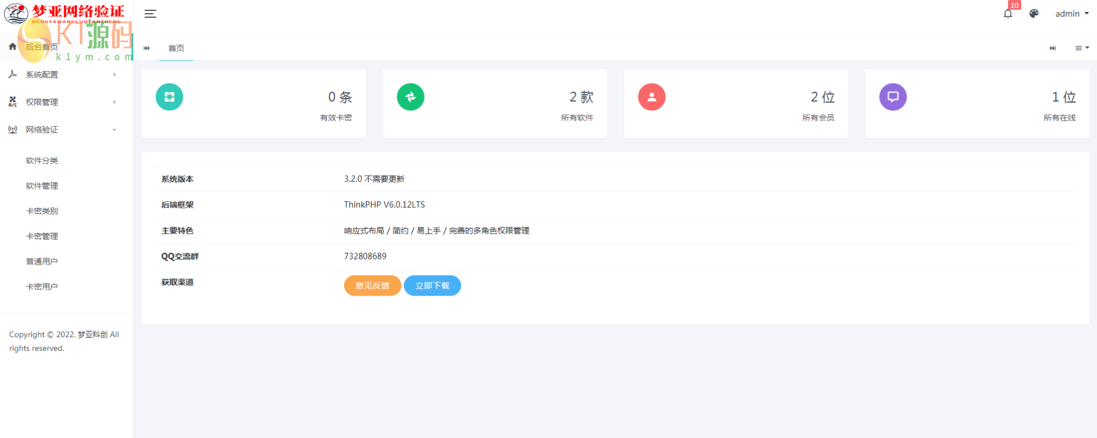Click the 主要特色 row label
The width and height of the screenshot is (1097, 438).
click(177, 231)
